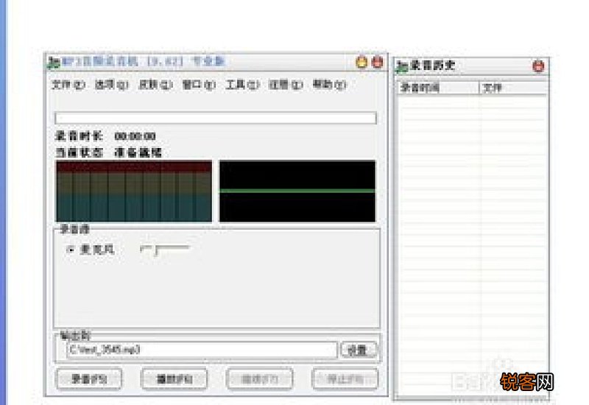Minimize recorder with yellow round button
Viewport: 589px width, 405px height.
click(x=361, y=62)
